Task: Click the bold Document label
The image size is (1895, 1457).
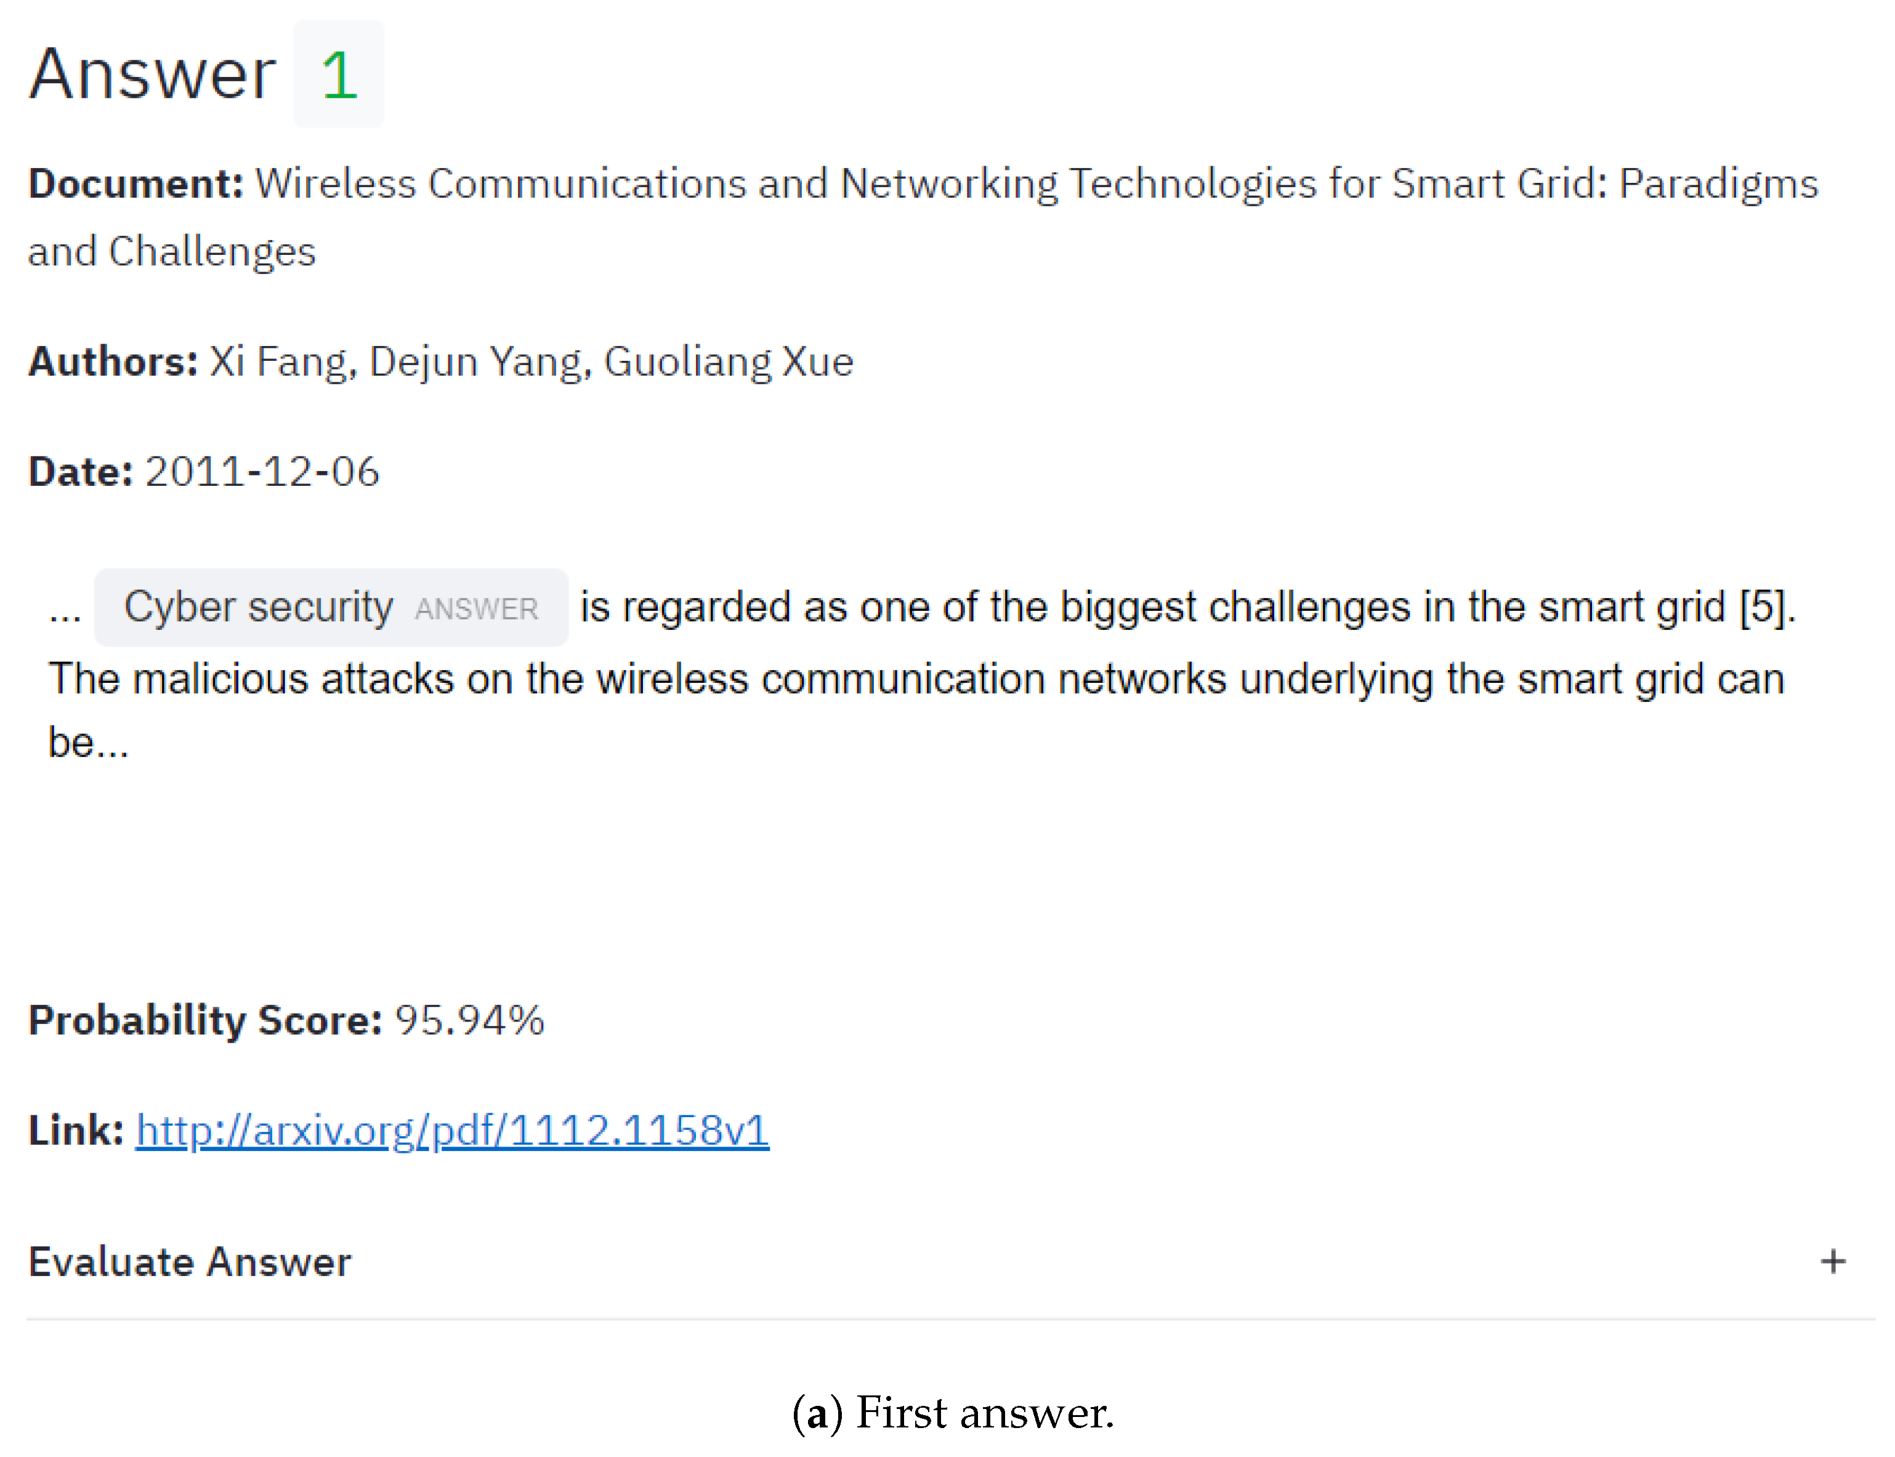Action: 135,185
